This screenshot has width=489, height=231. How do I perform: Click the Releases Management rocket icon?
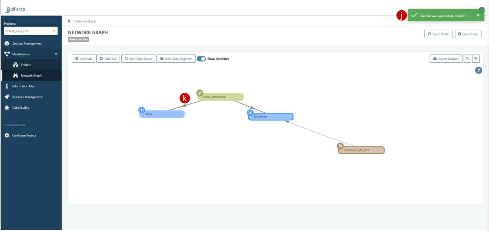(7, 97)
